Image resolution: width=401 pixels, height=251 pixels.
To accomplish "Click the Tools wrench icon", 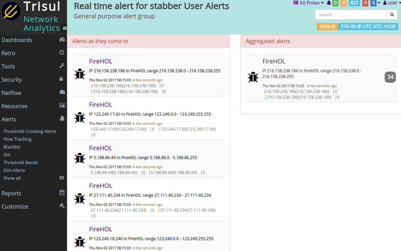I will point(62,65).
